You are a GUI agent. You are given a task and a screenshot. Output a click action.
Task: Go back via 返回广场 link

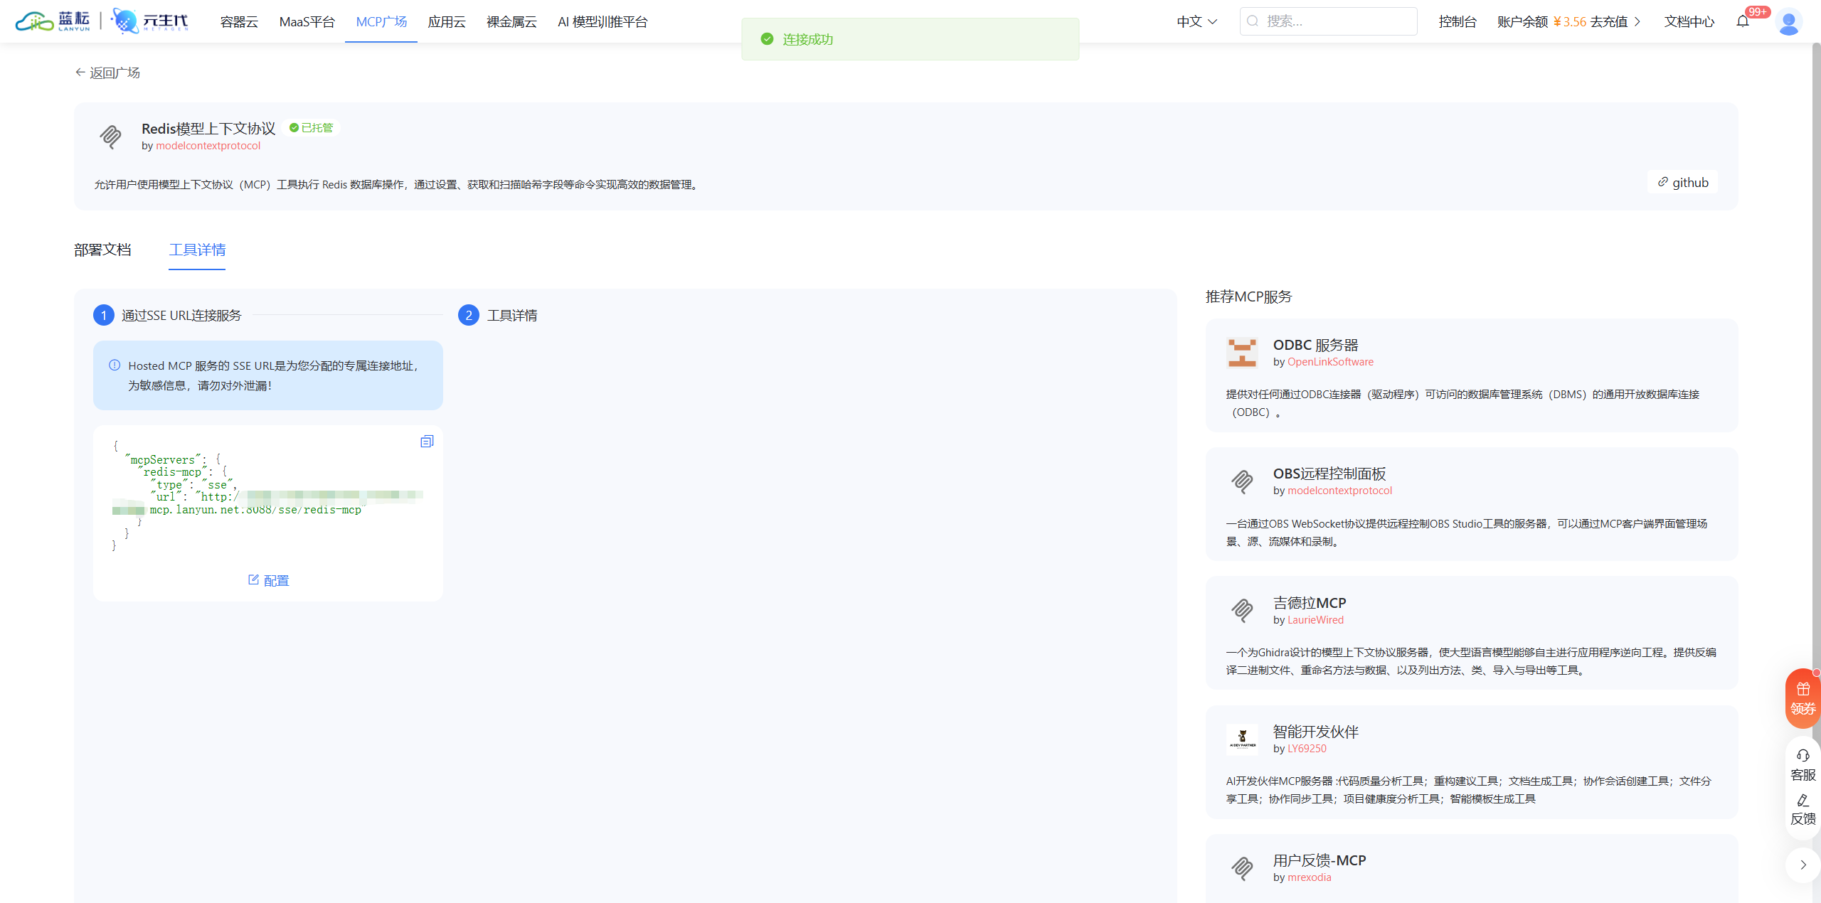[x=107, y=73]
